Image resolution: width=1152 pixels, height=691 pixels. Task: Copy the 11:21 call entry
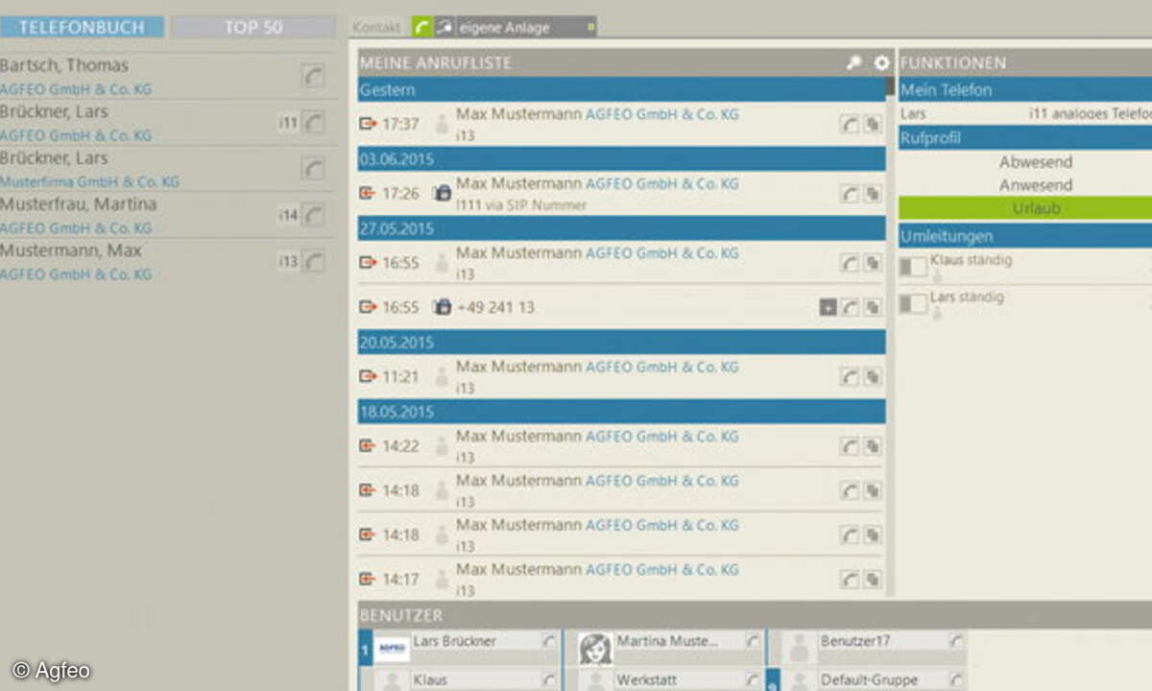[872, 377]
